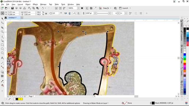Open the Help menu

(x=78, y=4)
